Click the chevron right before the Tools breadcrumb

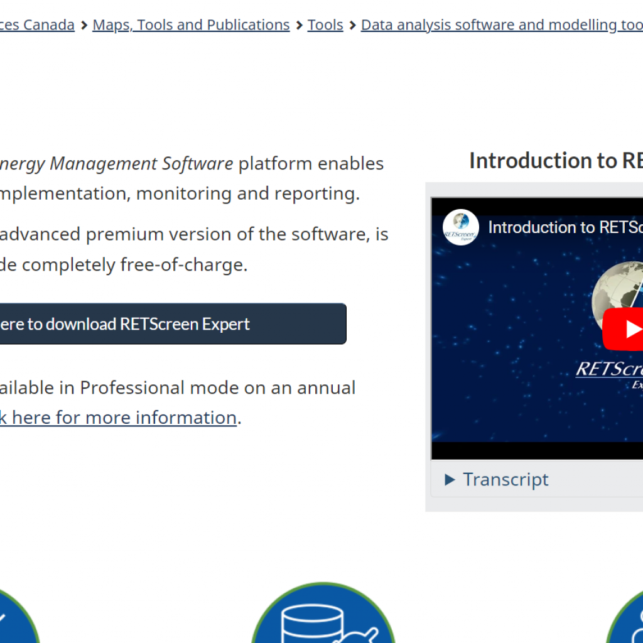click(x=299, y=25)
